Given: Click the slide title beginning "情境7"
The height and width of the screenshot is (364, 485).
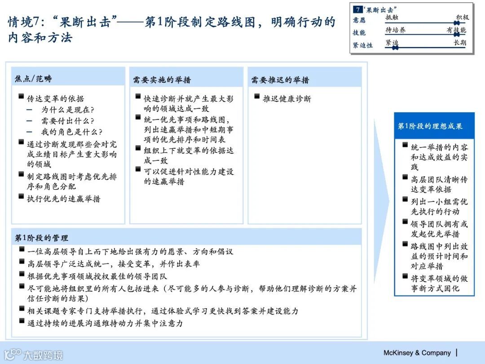Looking at the screenshot, I should pyautogui.click(x=172, y=30).
